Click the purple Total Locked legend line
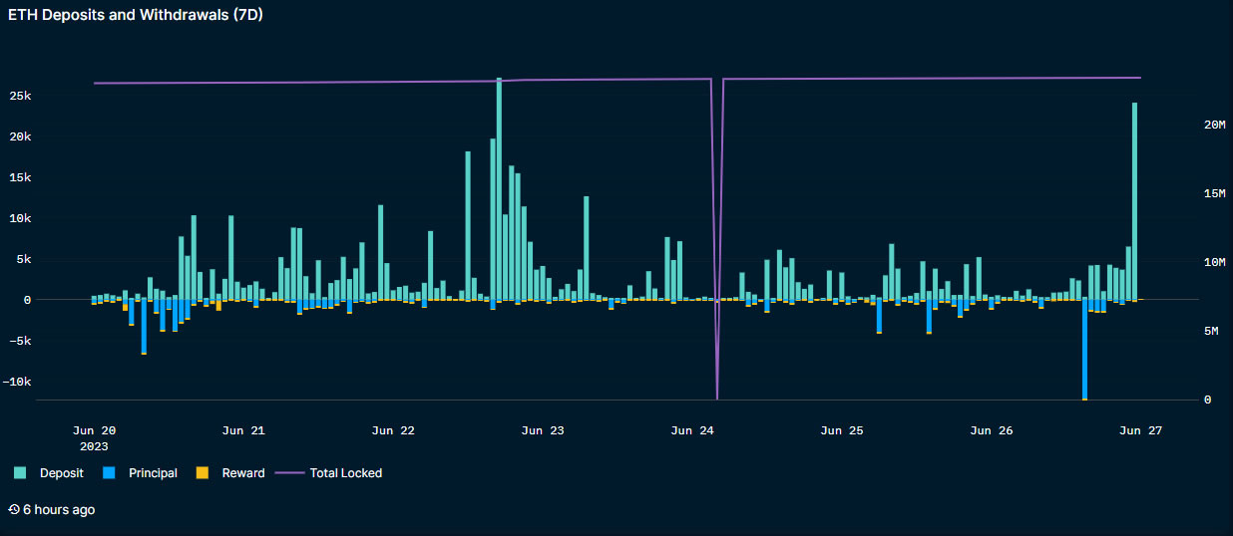Screen dimensions: 1233x536 click(x=288, y=473)
